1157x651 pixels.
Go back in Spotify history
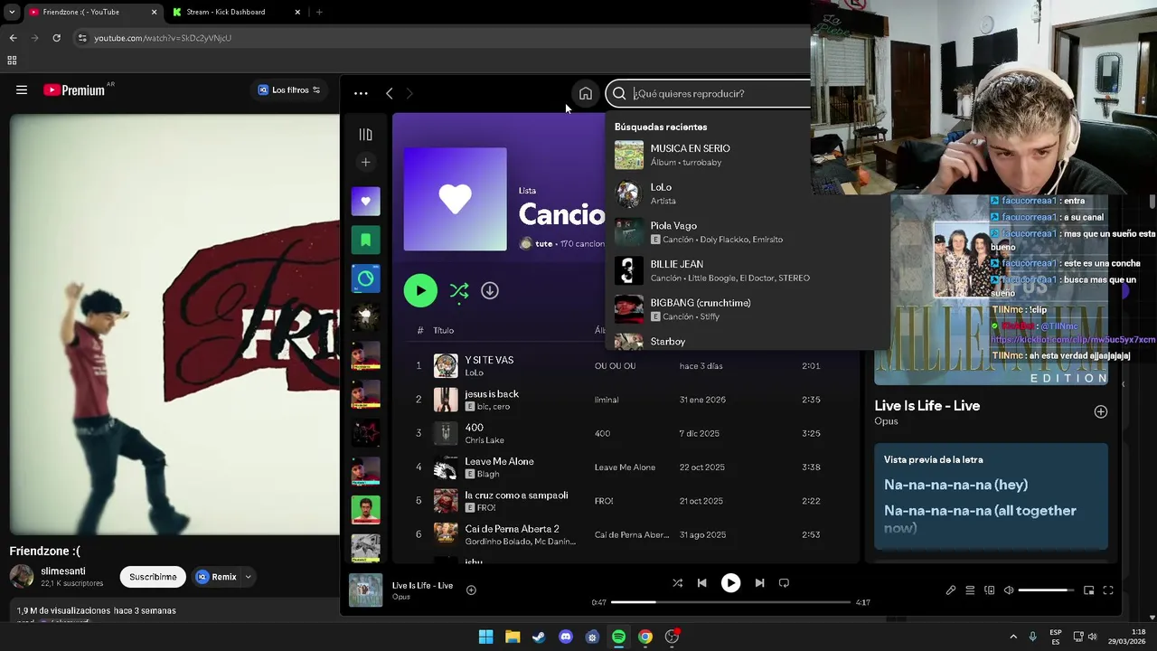click(x=389, y=93)
